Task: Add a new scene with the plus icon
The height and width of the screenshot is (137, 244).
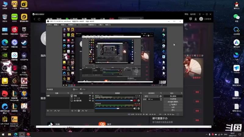Action: pos(48,111)
